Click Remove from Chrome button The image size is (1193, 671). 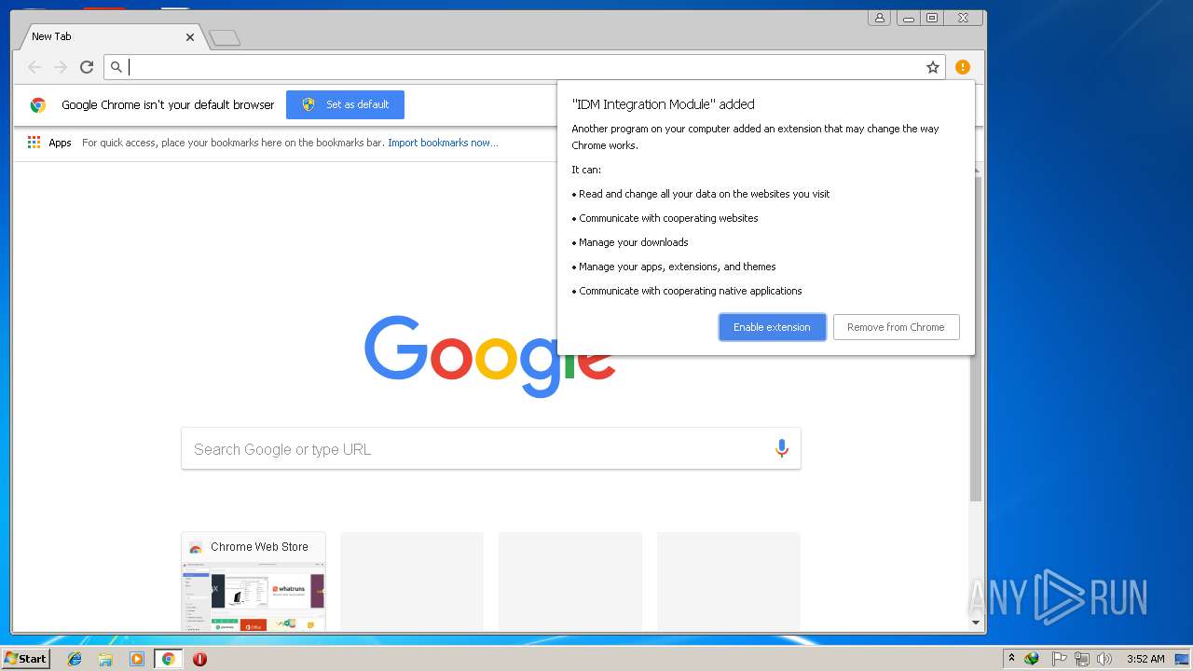[x=896, y=327]
